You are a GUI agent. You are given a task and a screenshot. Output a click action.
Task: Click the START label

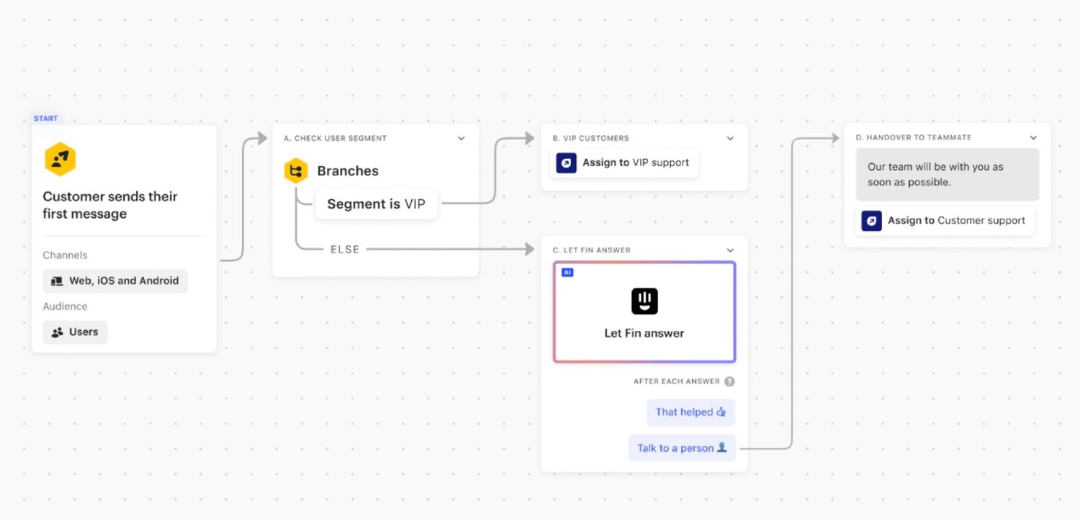point(45,118)
